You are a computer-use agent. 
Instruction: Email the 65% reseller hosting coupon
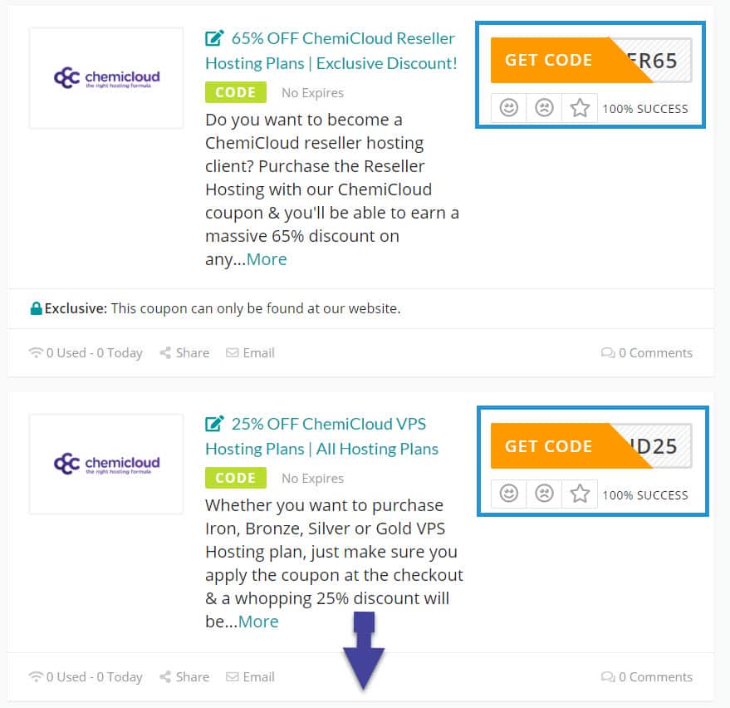coord(251,352)
